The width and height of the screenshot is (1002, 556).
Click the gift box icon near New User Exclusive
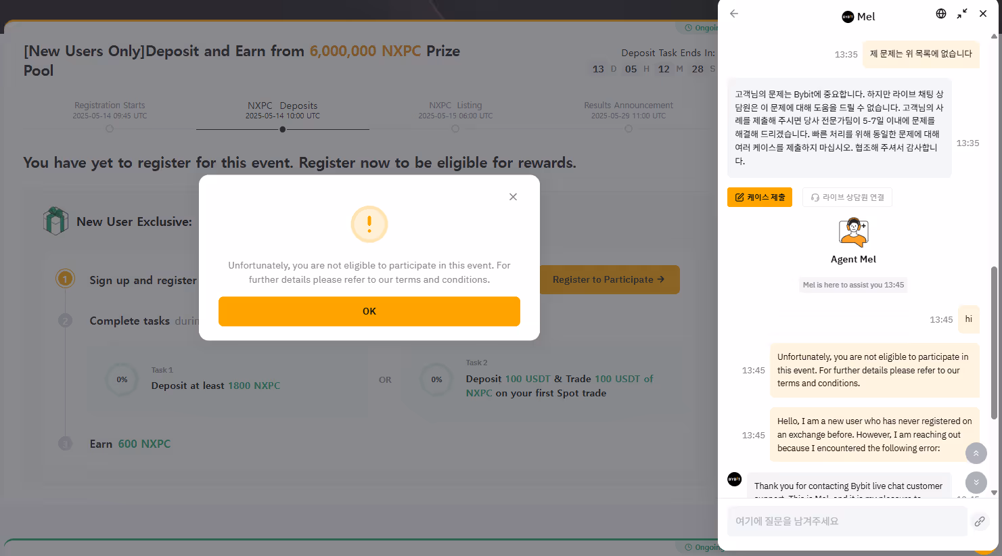55,221
